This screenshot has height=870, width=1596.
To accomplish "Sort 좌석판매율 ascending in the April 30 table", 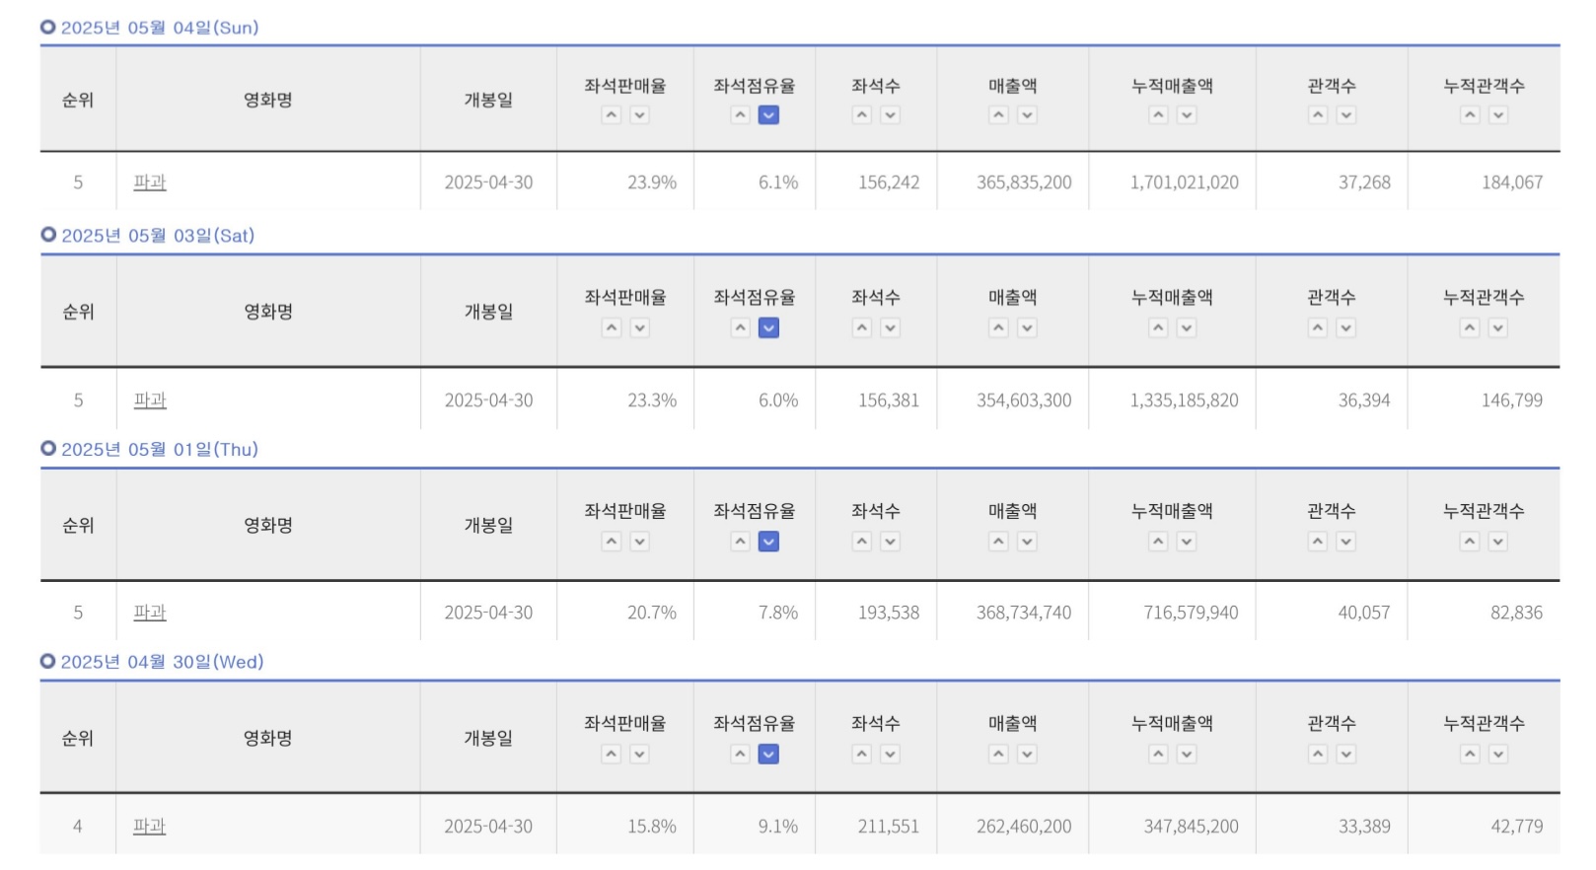I will pyautogui.click(x=612, y=755).
